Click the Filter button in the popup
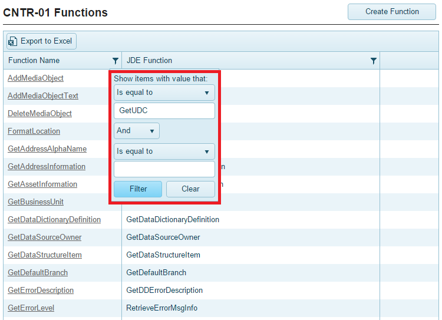This screenshot has height=320, width=442. tap(138, 189)
